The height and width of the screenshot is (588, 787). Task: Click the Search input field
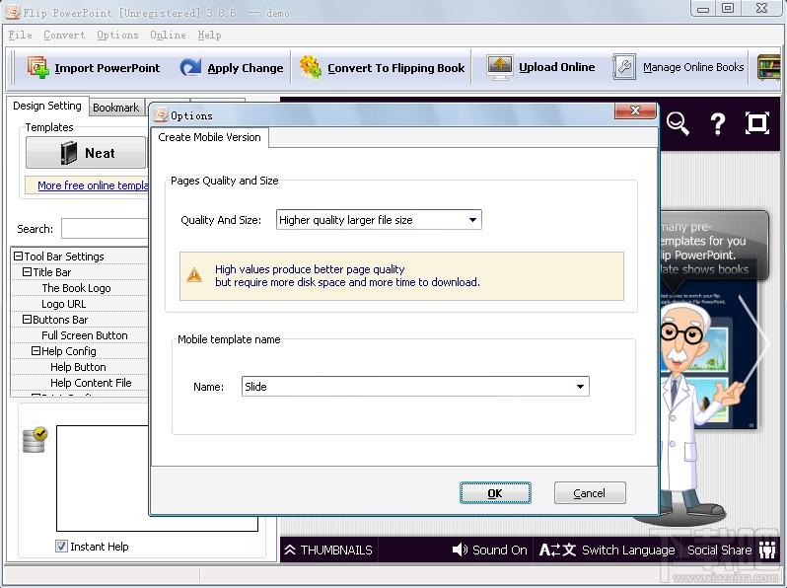click(105, 229)
